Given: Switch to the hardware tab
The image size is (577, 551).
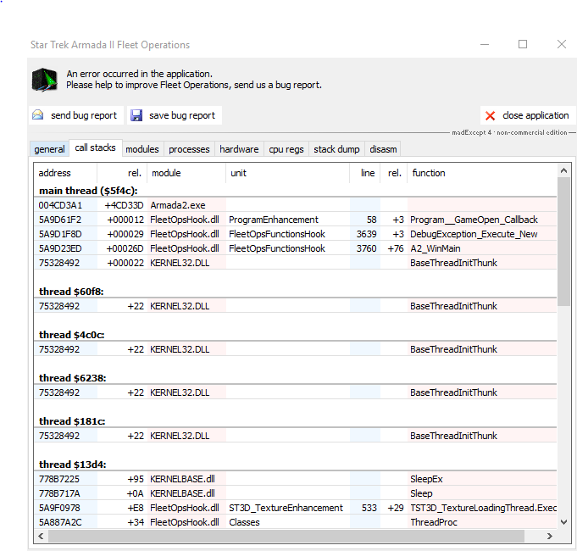Looking at the screenshot, I should tap(239, 149).
